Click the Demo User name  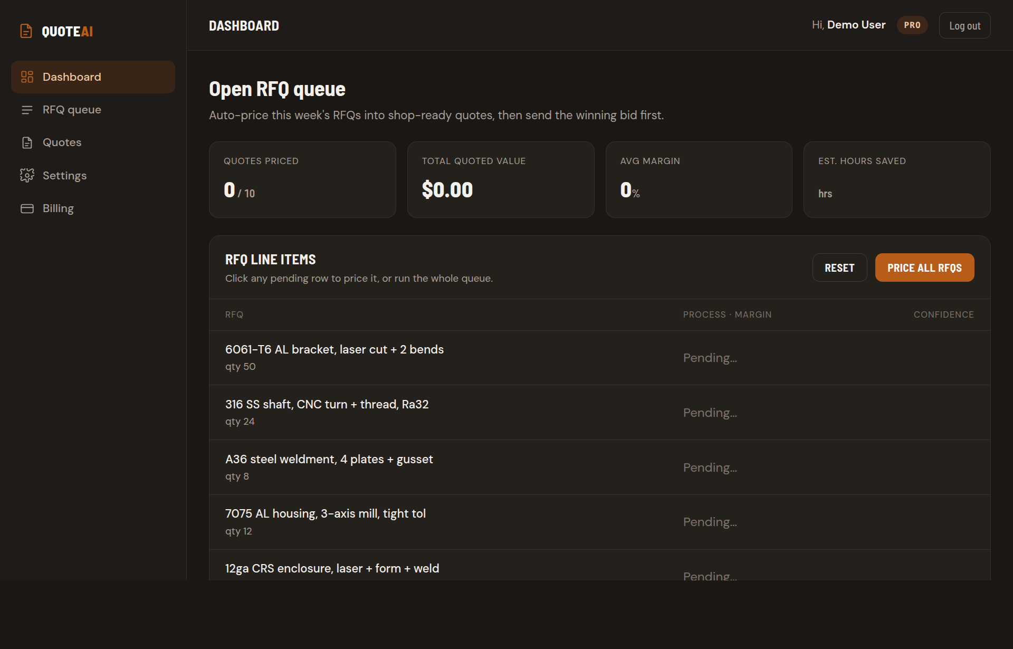(x=856, y=25)
